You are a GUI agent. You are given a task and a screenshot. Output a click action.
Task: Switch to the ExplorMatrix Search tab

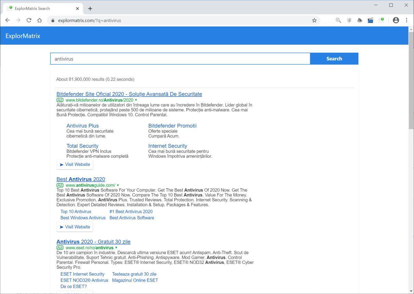click(41, 9)
